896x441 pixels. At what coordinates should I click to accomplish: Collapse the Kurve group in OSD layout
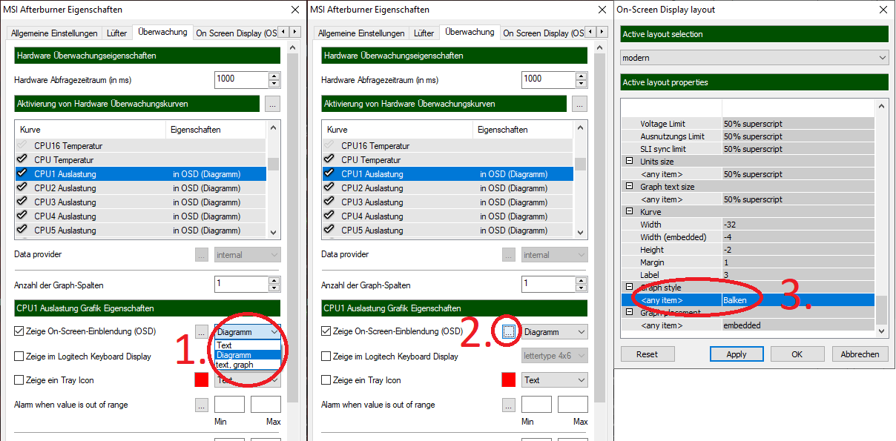coord(630,211)
